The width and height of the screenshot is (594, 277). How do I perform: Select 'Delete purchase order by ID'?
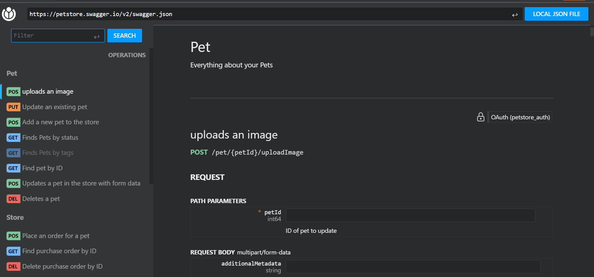(x=62, y=266)
